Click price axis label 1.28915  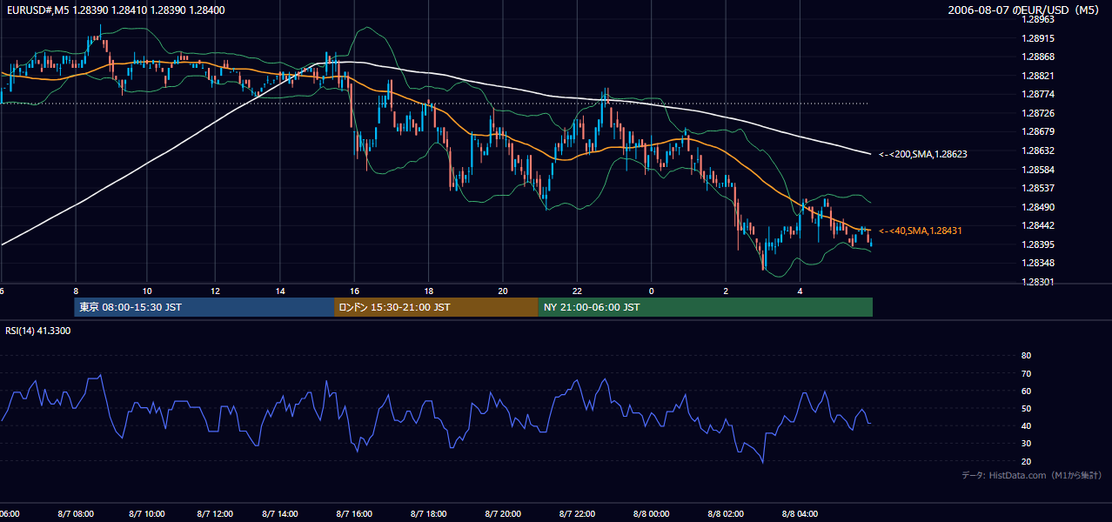(1036, 38)
